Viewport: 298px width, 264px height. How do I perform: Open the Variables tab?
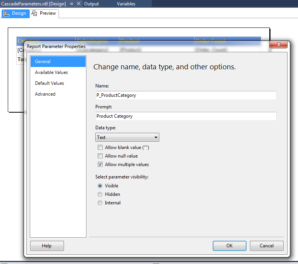coord(126,4)
